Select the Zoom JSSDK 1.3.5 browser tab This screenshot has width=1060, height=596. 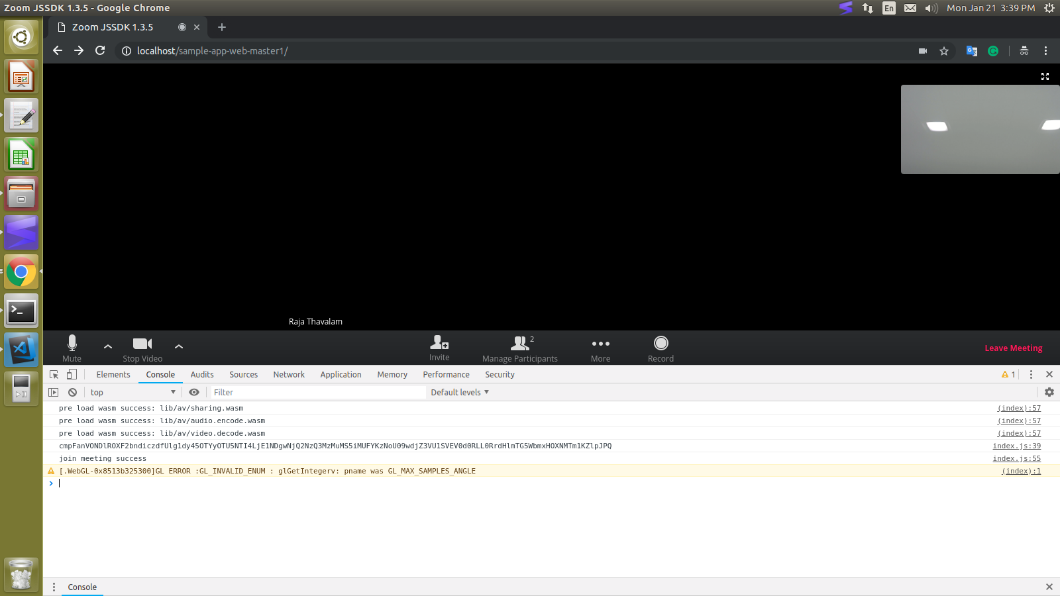pyautogui.click(x=128, y=27)
